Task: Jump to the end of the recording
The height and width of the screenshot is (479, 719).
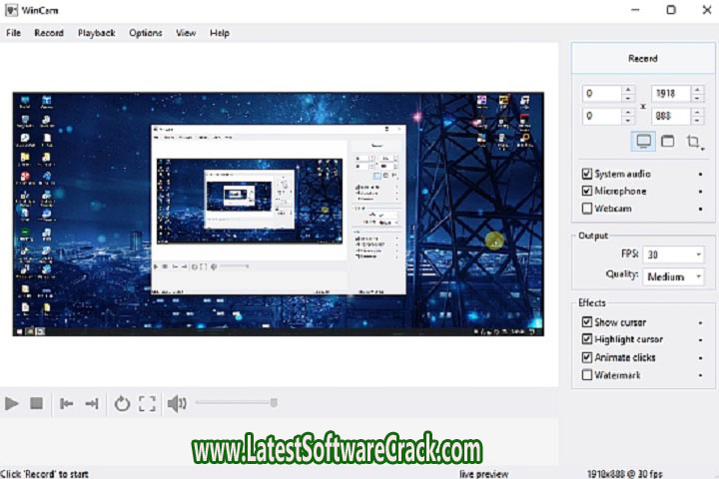Action: click(92, 403)
